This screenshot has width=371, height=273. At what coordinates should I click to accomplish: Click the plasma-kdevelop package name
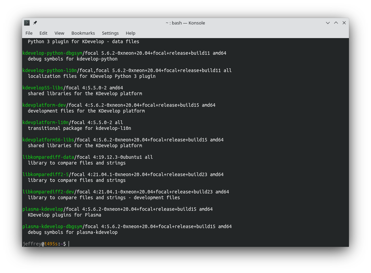pyautogui.click(x=42, y=209)
